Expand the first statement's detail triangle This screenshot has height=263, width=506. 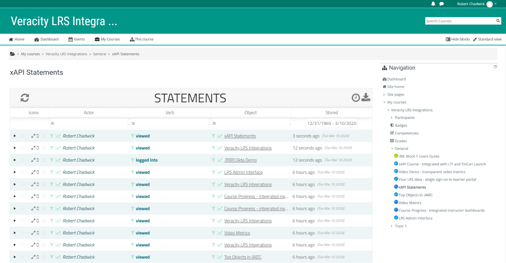[x=14, y=136]
